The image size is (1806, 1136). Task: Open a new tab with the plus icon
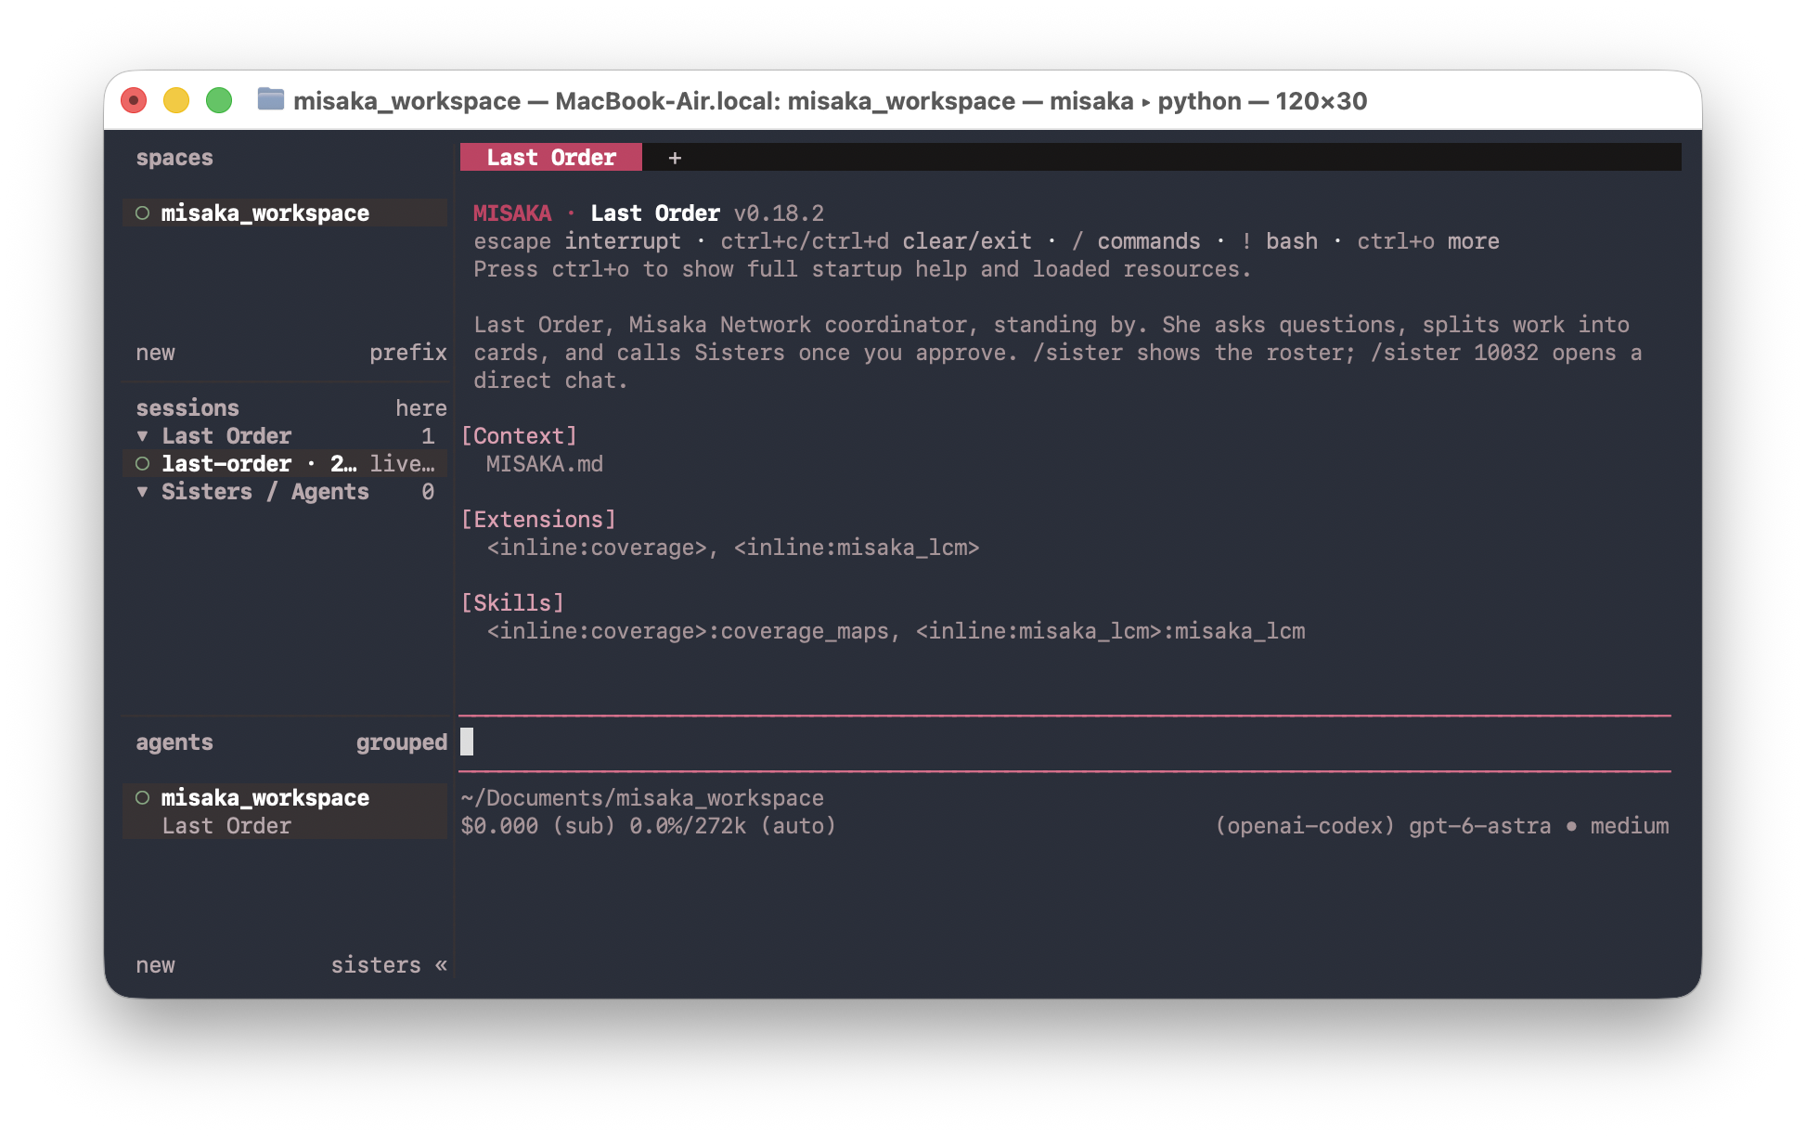(675, 158)
